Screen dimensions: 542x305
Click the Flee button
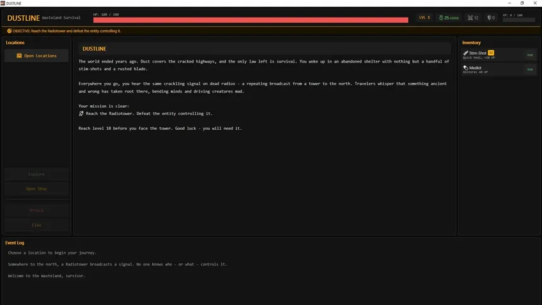(37, 225)
